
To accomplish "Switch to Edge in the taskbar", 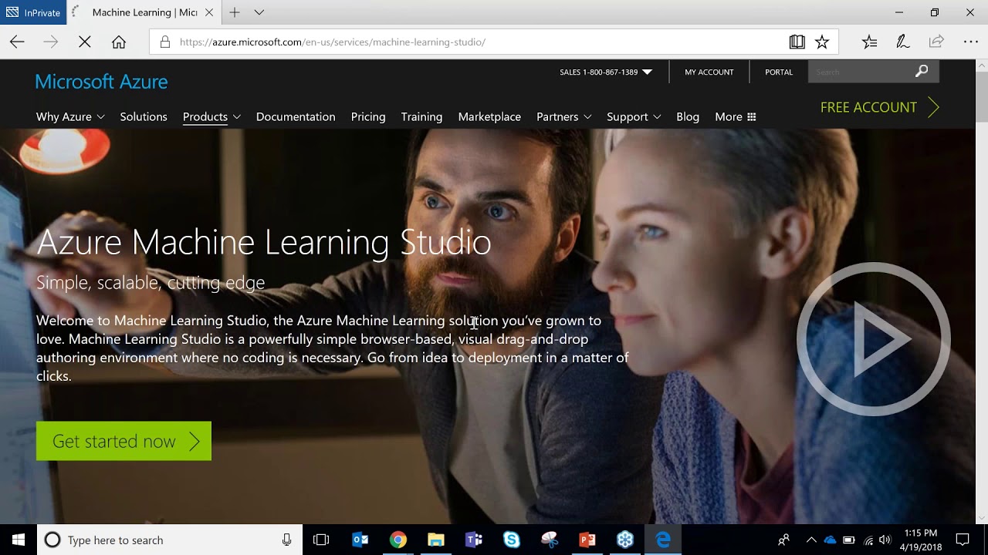I will point(663,540).
